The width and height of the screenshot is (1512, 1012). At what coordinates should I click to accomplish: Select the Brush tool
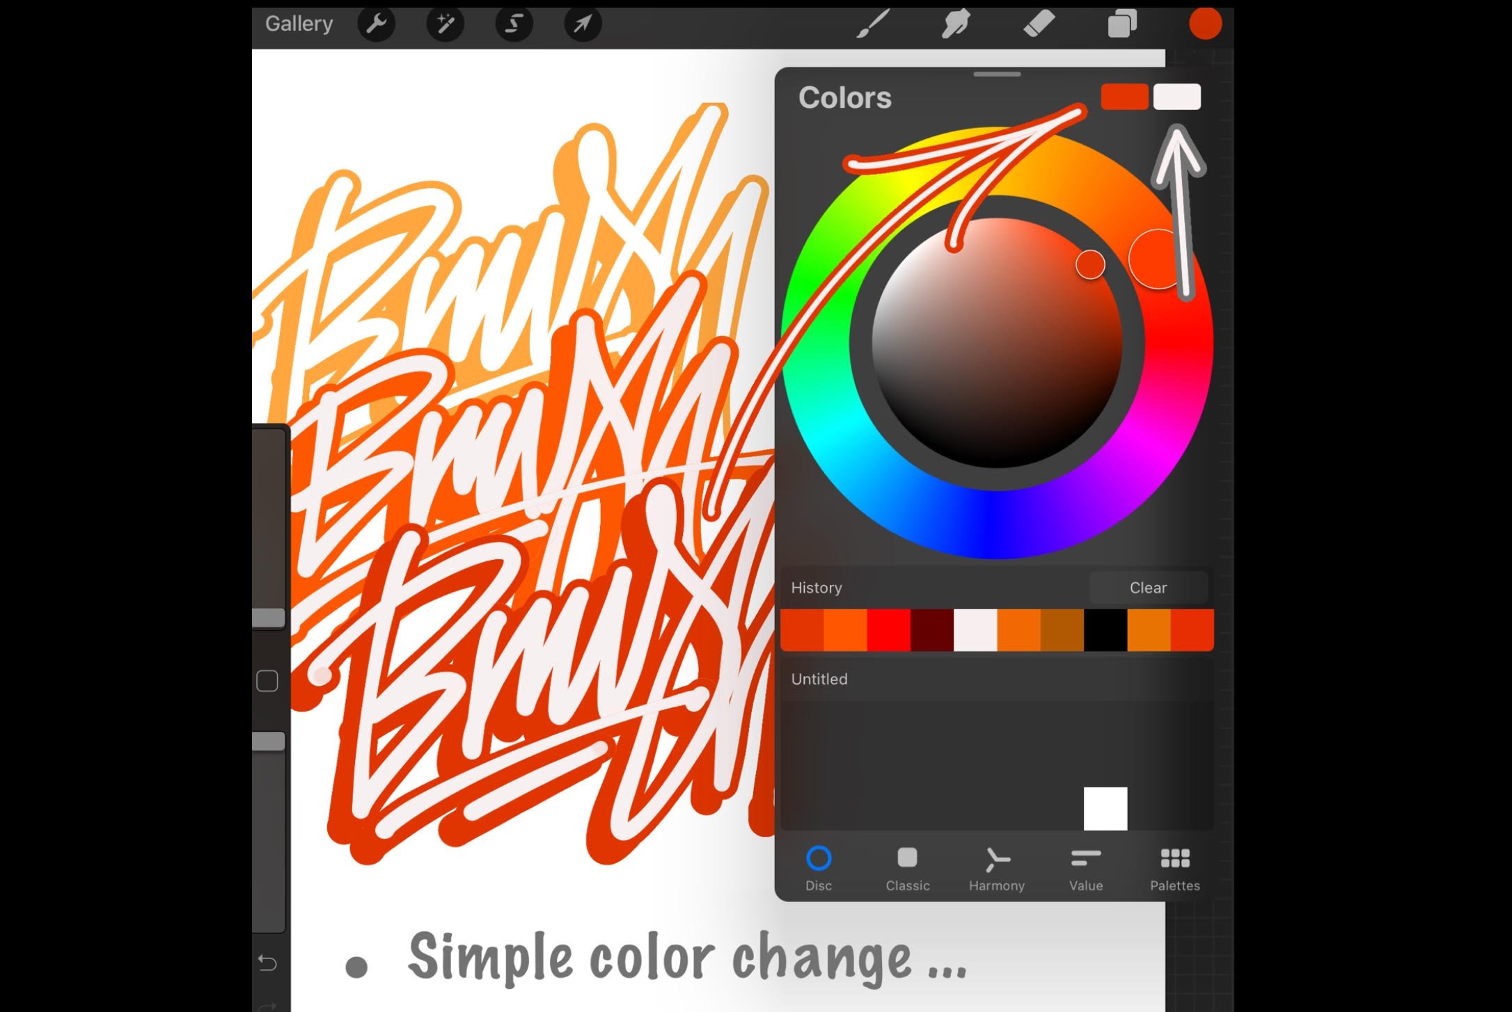point(874,24)
